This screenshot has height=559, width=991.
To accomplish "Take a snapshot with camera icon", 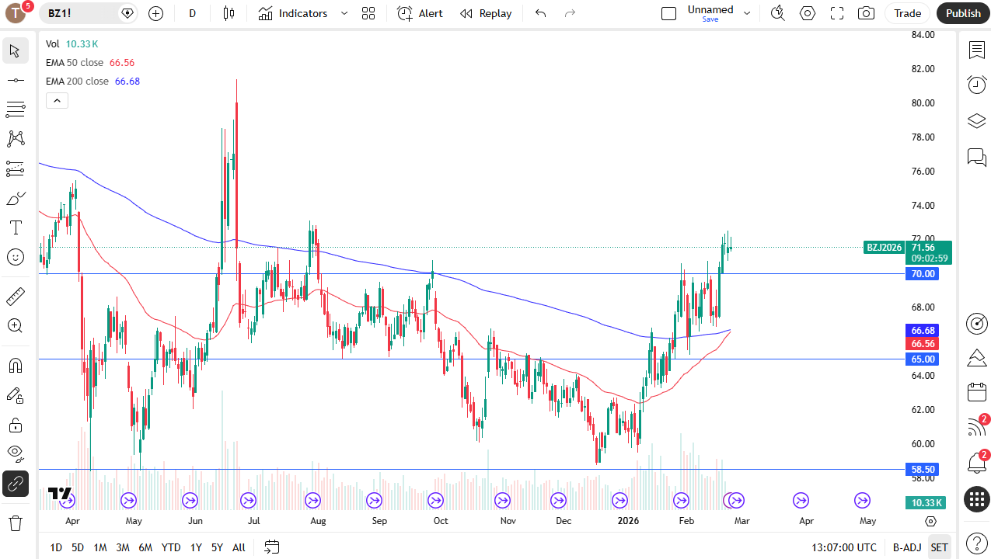I will coord(866,13).
